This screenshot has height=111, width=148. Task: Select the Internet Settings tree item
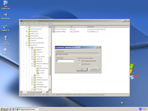(x=42, y=64)
